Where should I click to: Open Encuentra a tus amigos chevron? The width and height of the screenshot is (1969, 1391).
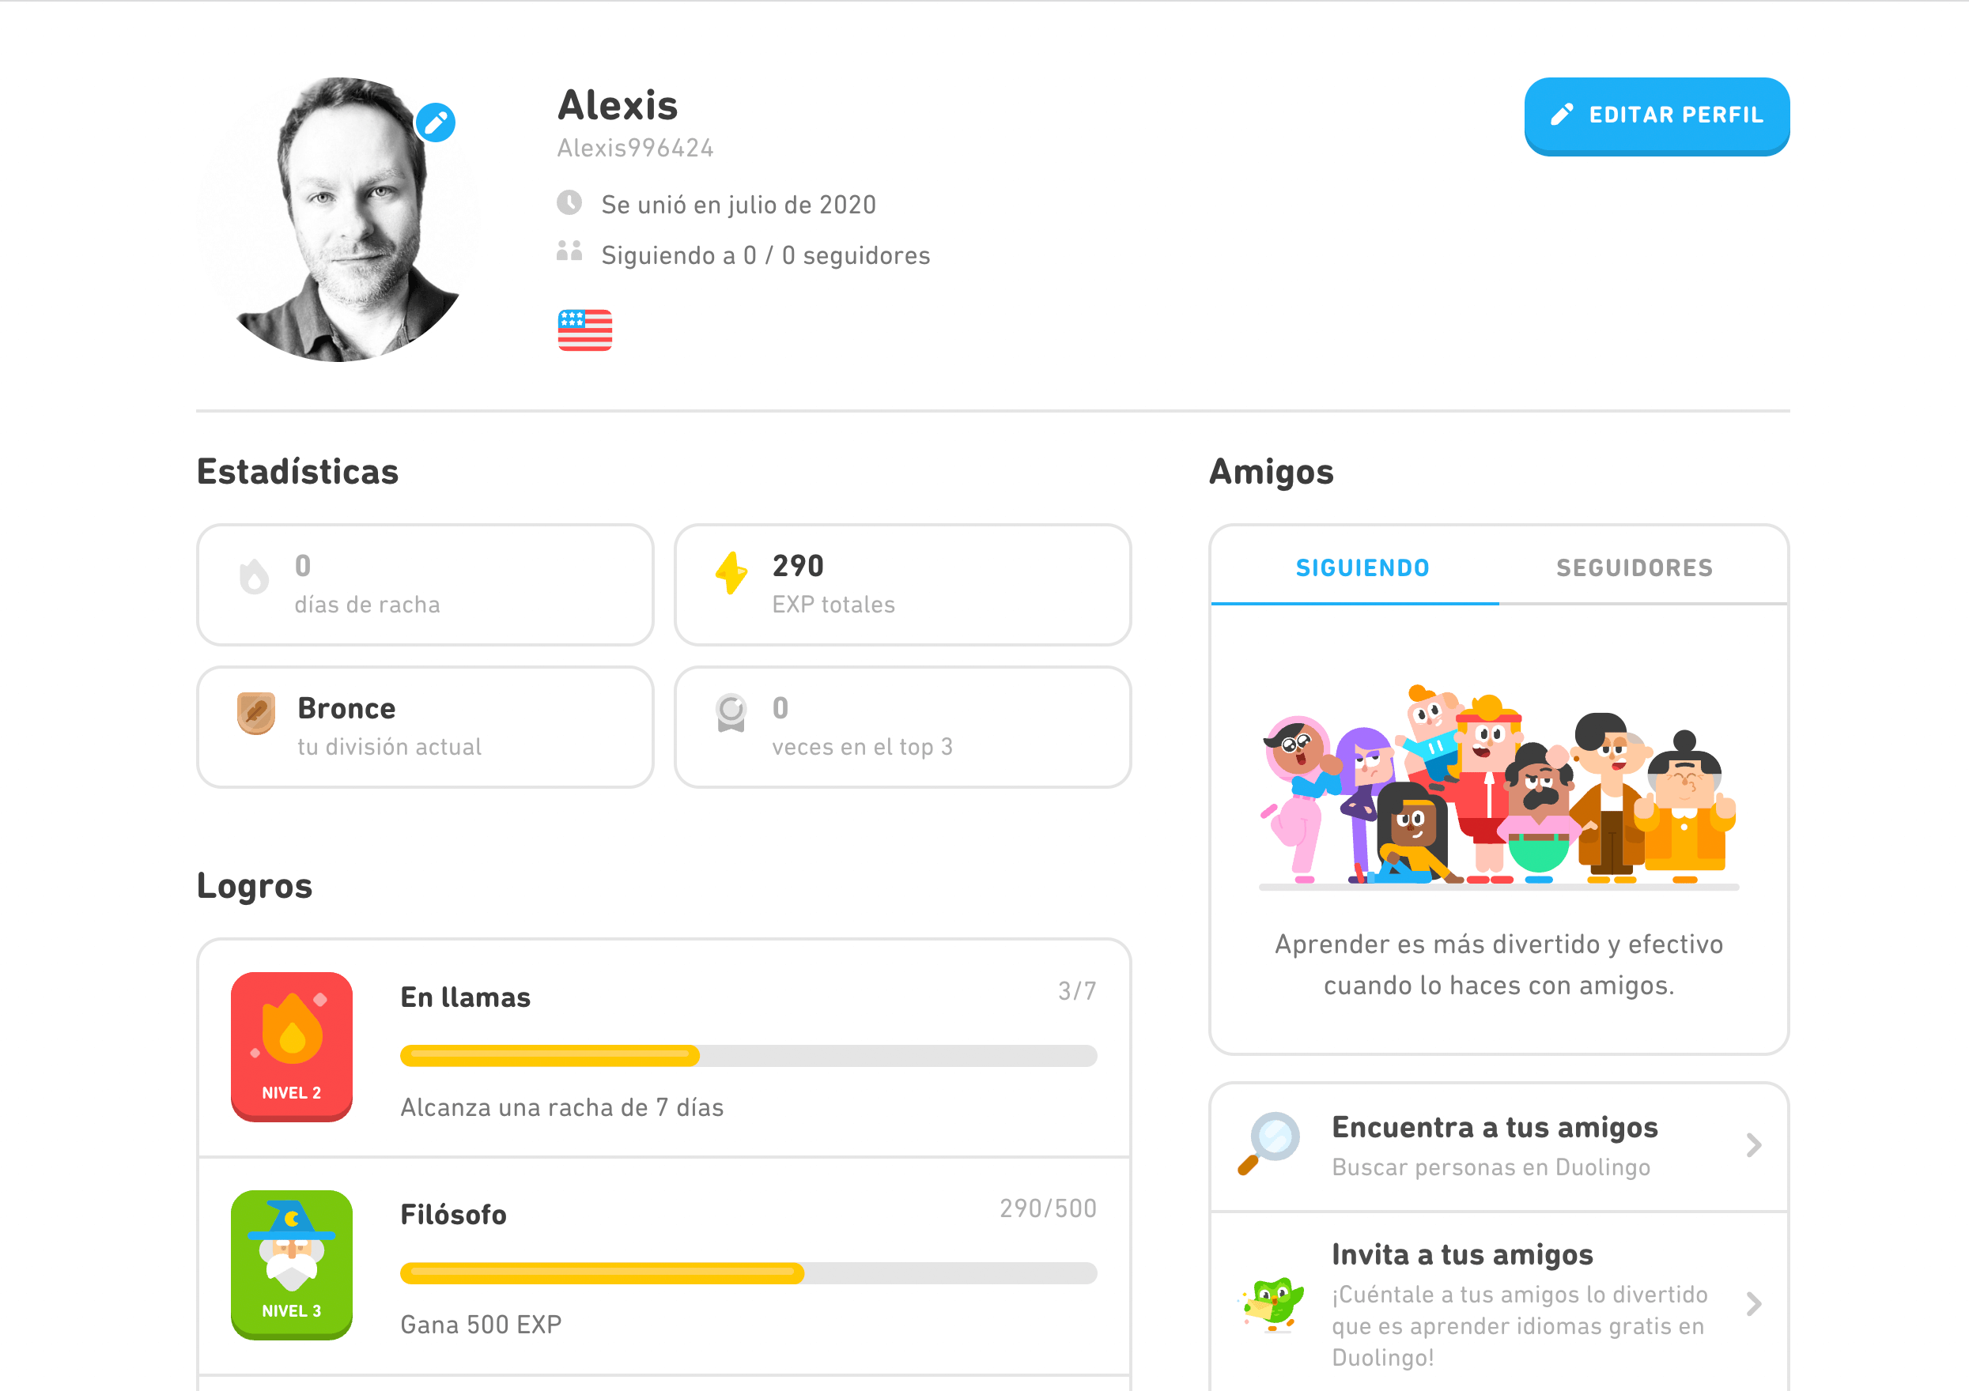(x=1754, y=1145)
